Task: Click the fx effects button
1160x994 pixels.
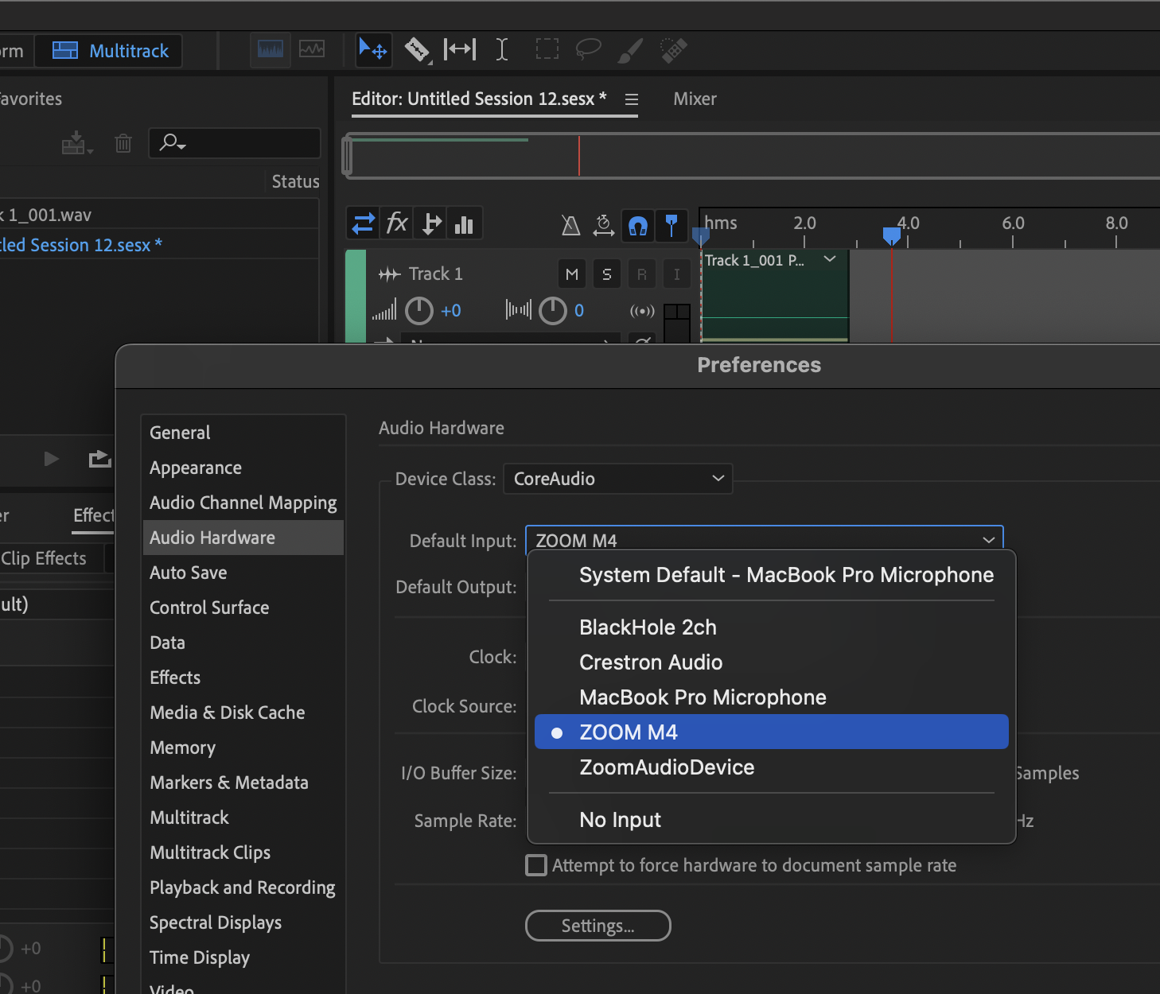Action: click(x=396, y=223)
